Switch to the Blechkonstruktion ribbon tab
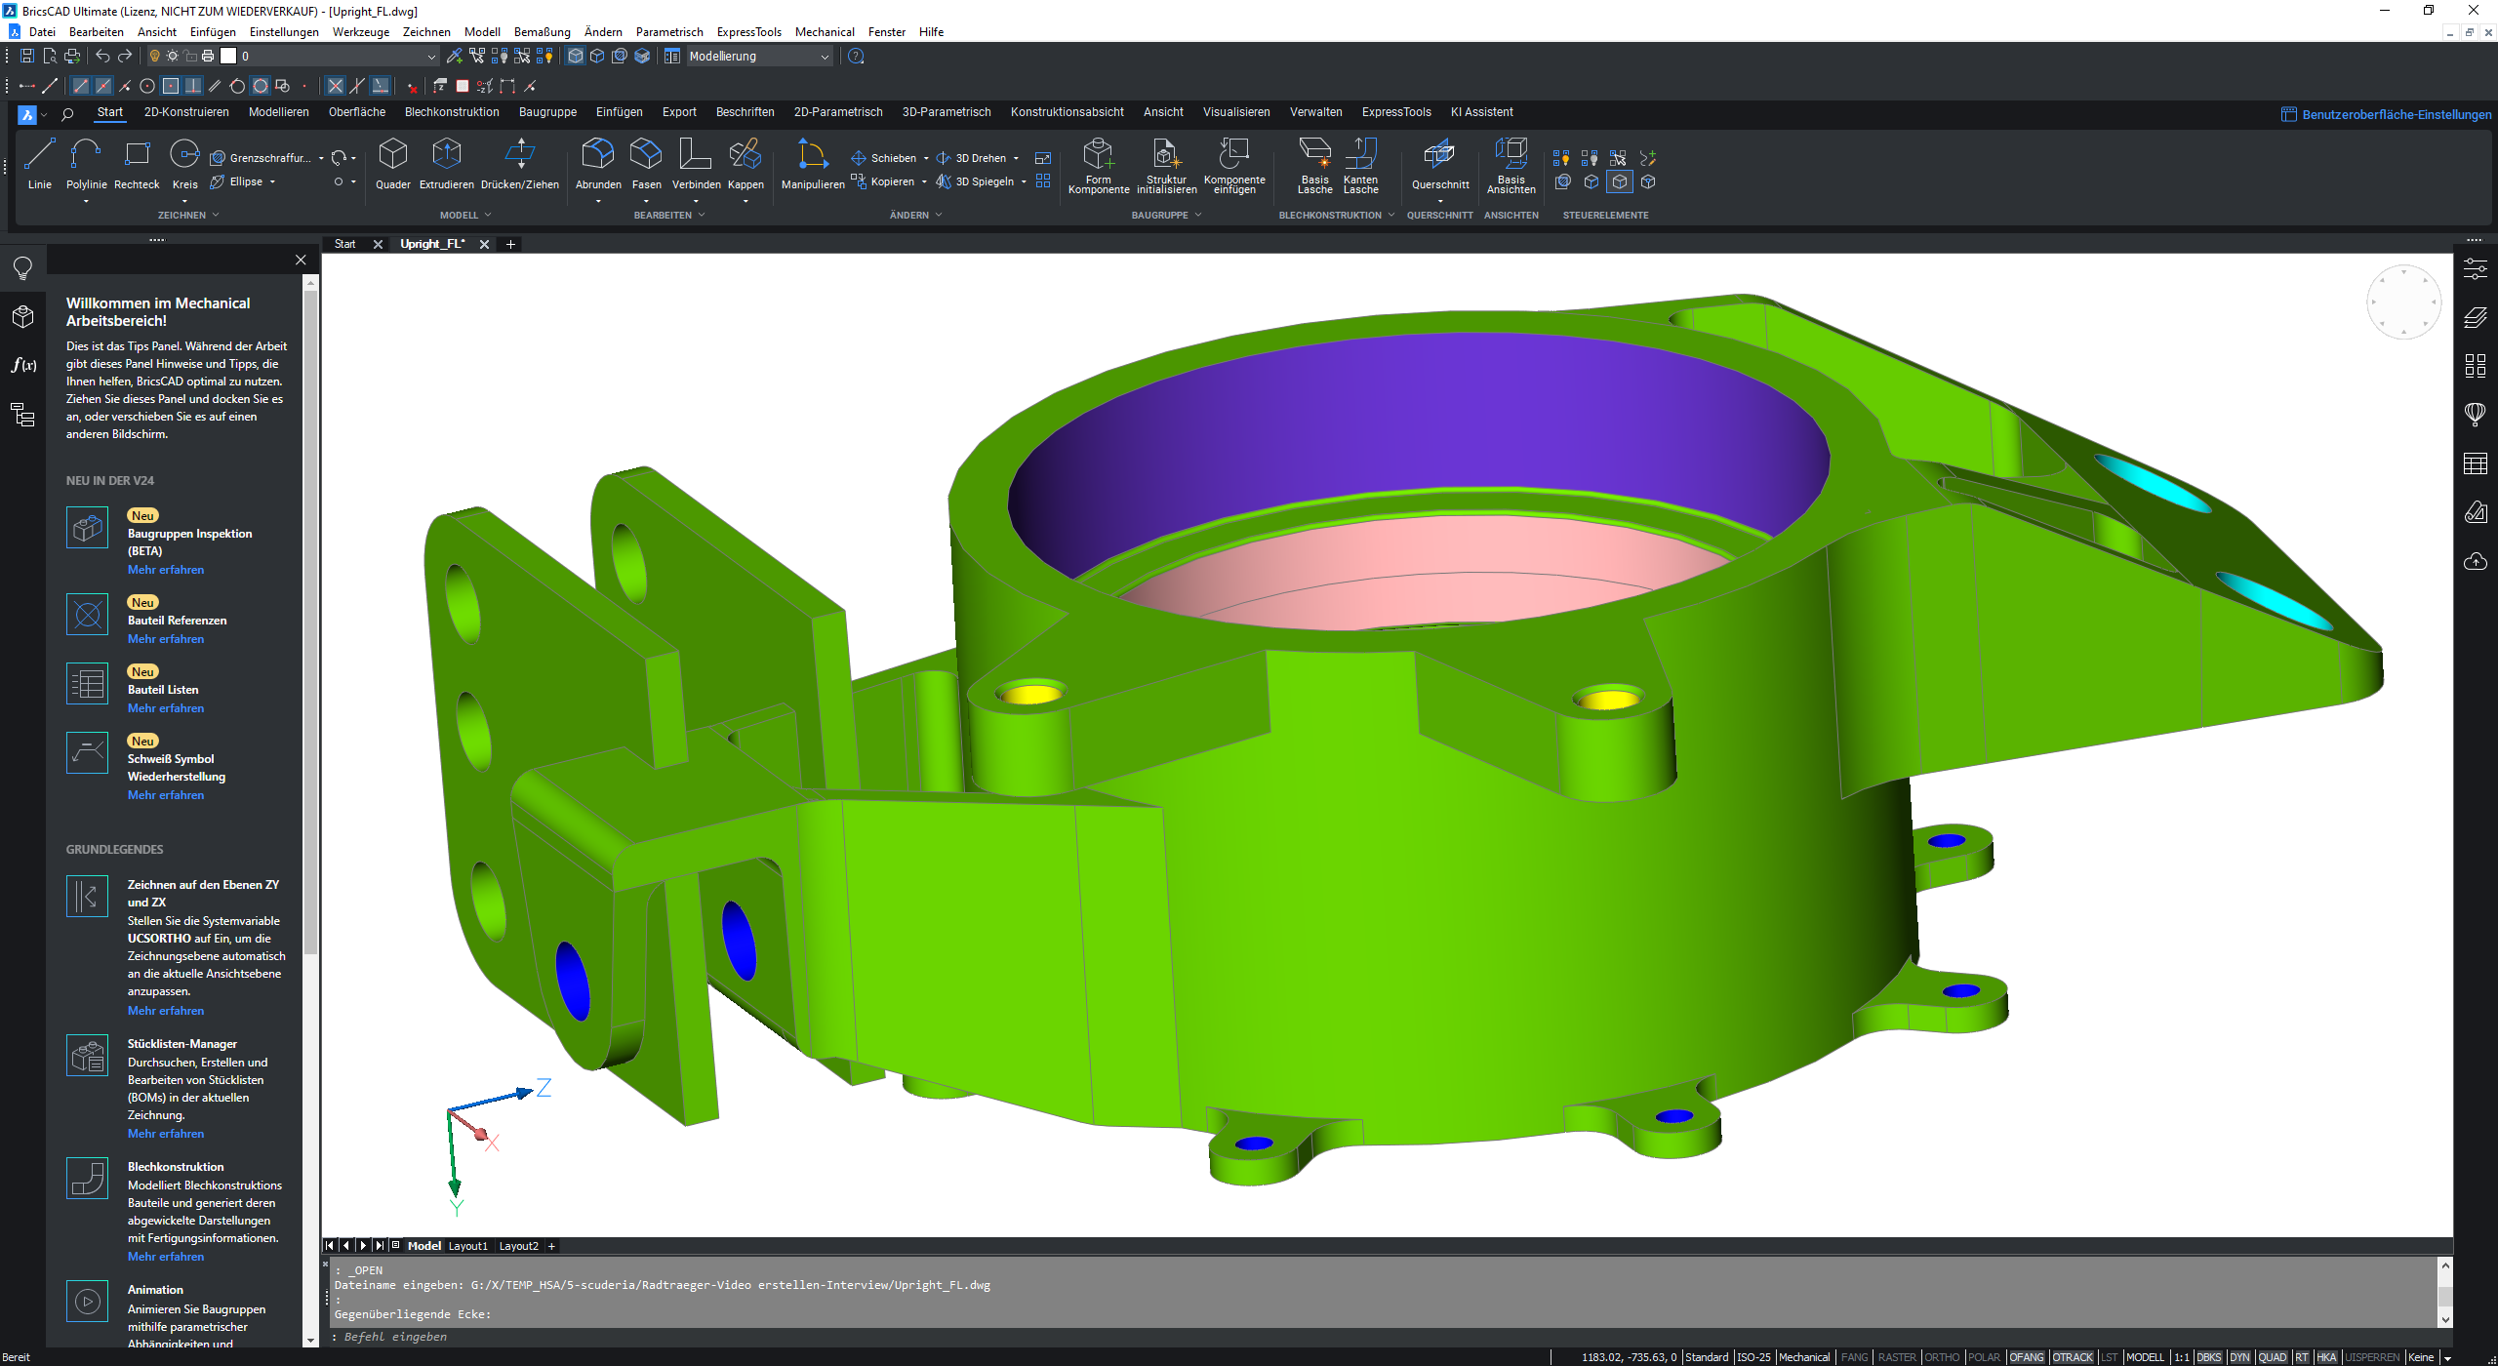This screenshot has width=2498, height=1366. (x=452, y=112)
